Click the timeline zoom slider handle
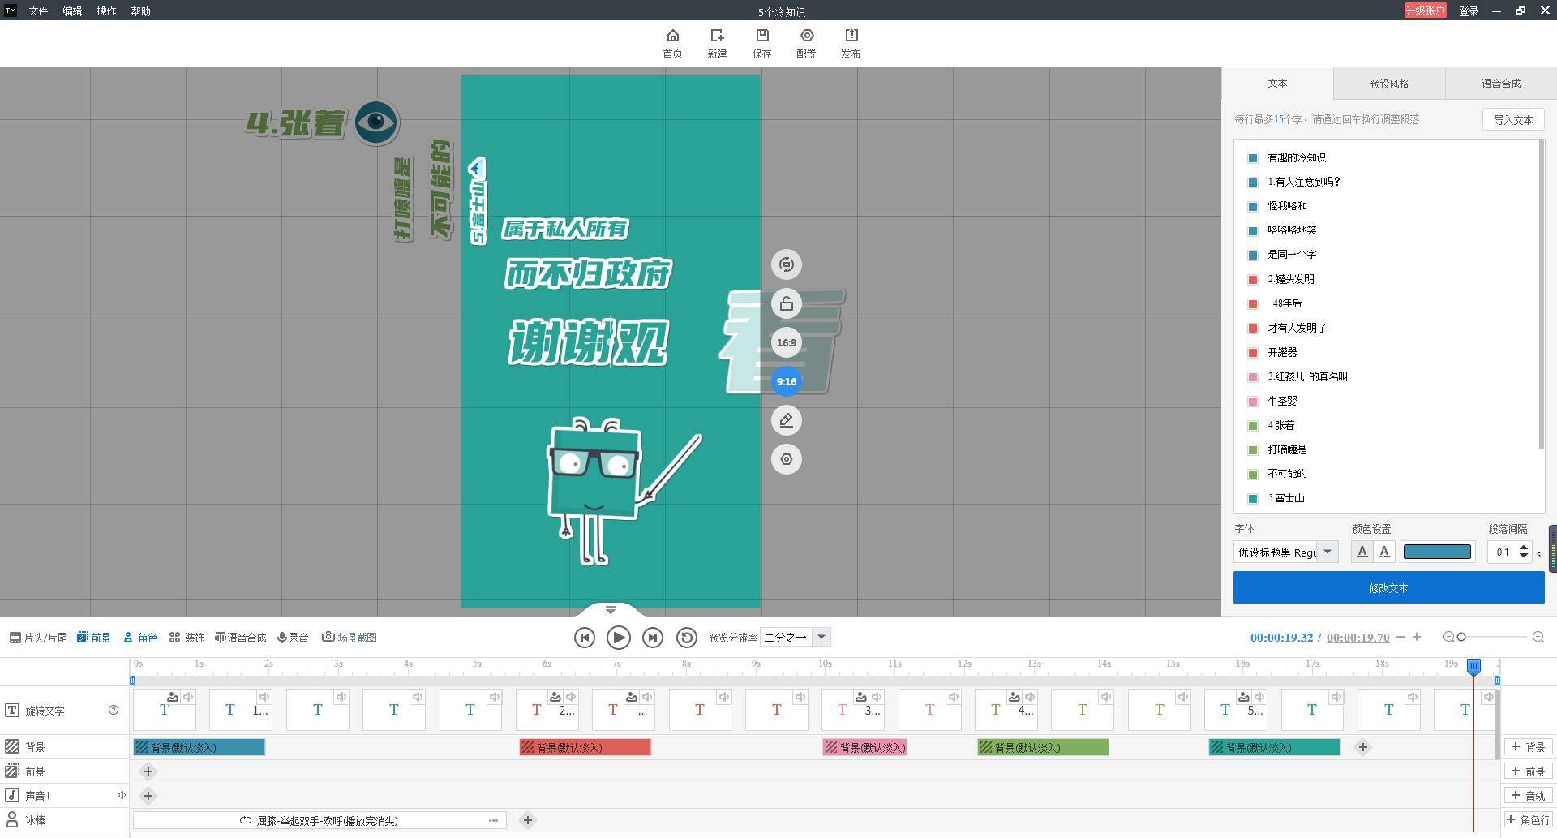Screen dimensions: 1557x838 point(1461,638)
